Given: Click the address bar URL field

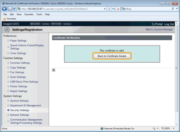Looking at the screenshot, I should pyautogui.click(x=61, y=9).
